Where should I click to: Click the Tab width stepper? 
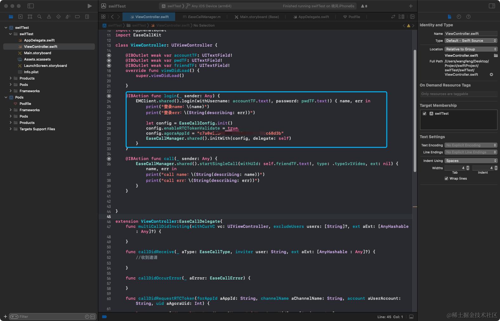[x=468, y=168]
